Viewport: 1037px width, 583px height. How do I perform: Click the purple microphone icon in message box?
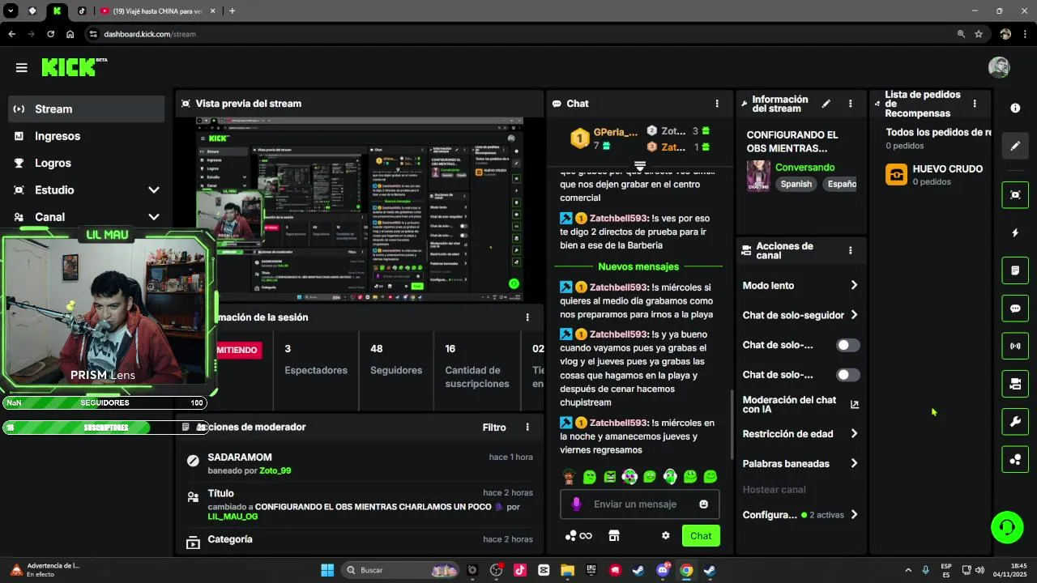click(x=576, y=504)
